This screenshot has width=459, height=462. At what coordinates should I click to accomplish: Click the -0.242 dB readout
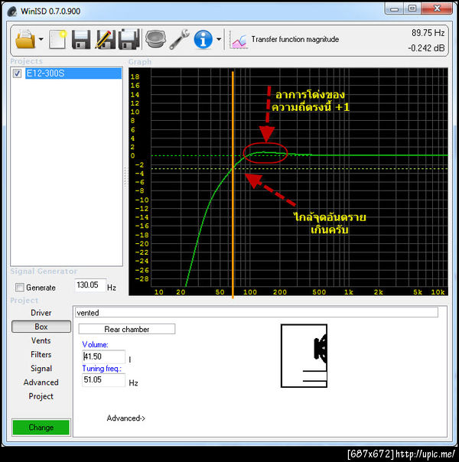coord(426,48)
